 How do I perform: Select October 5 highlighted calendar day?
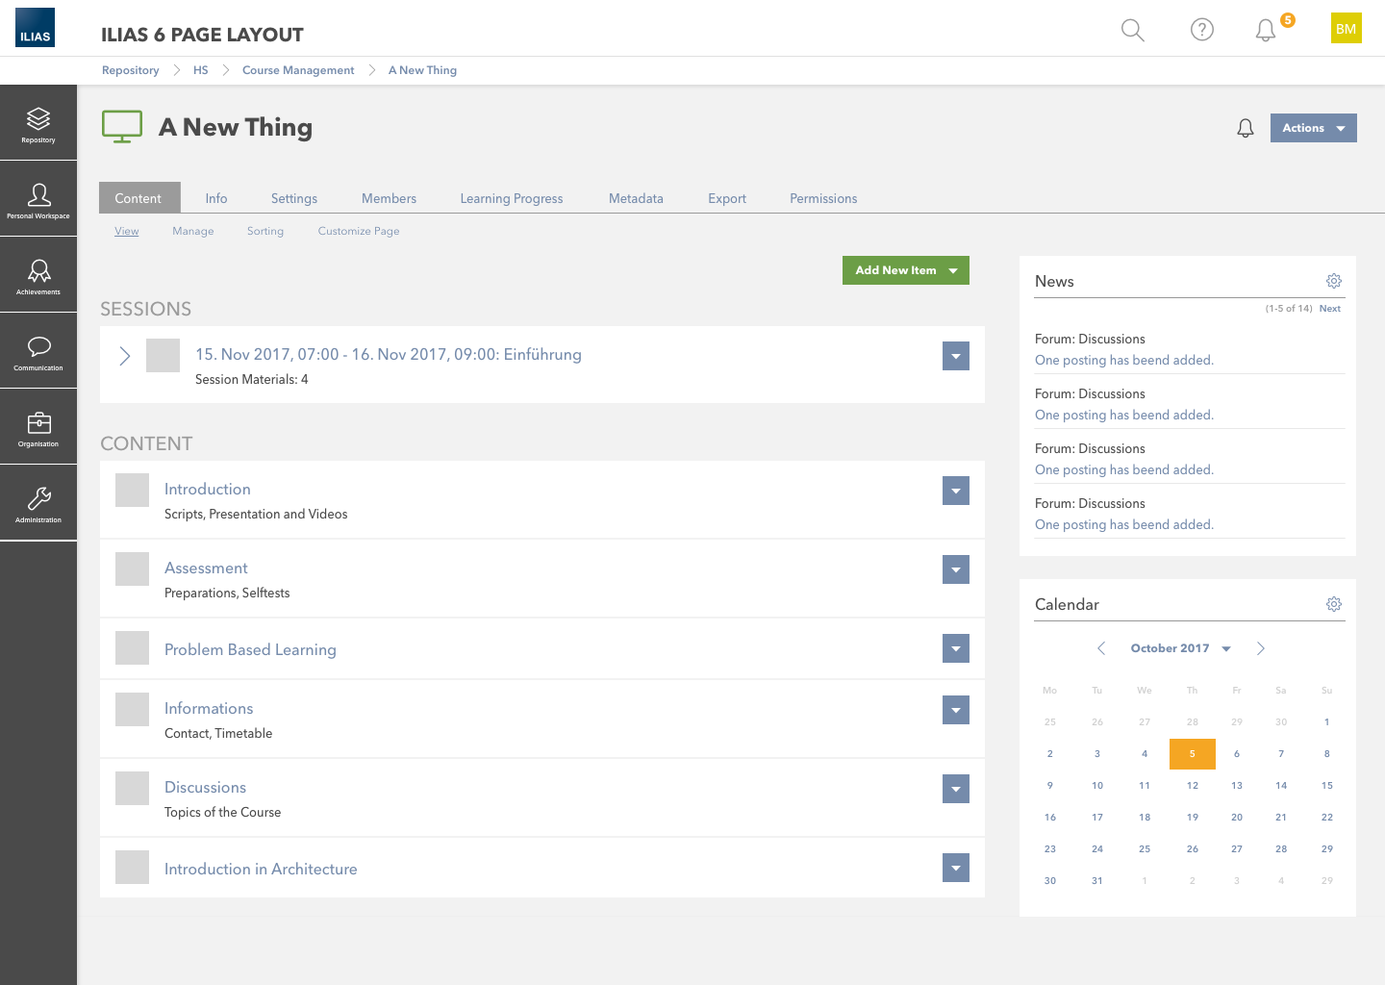coord(1192,754)
